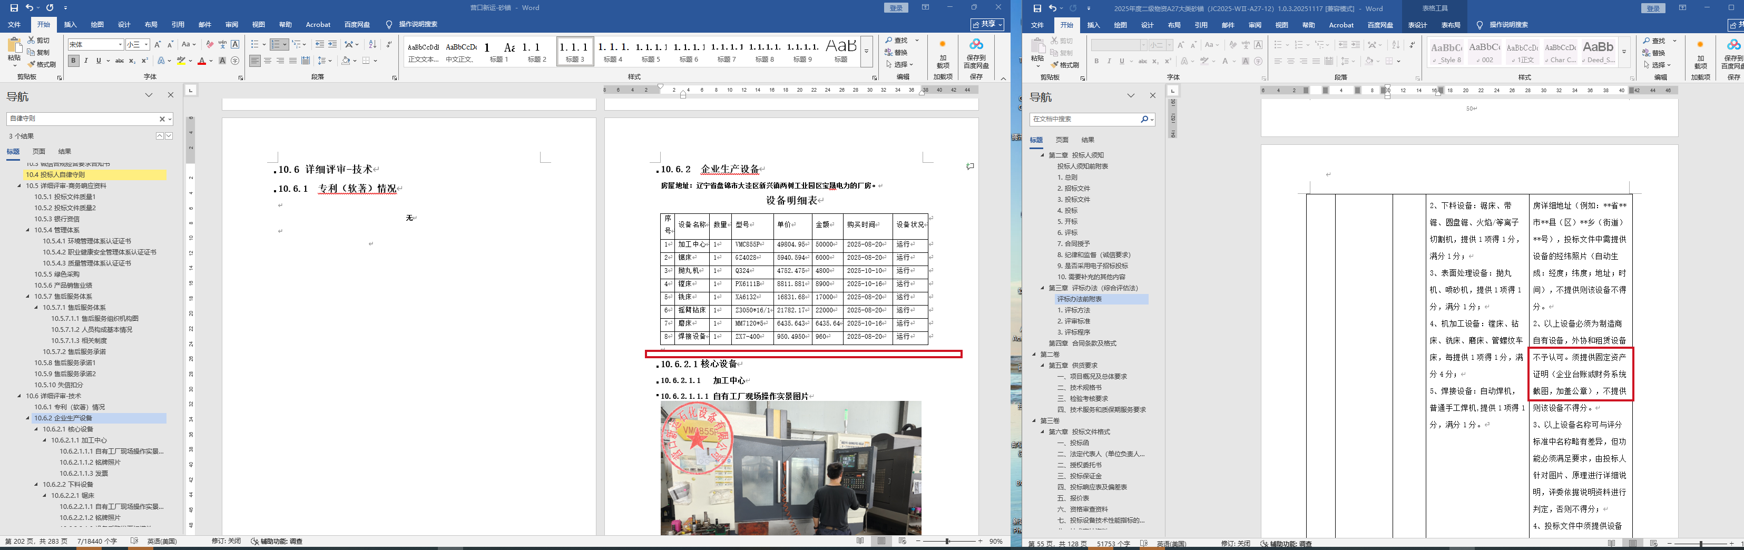Sort paragraphs (A-Z) in left Word window
This screenshot has height=550, width=1744.
pos(373,45)
